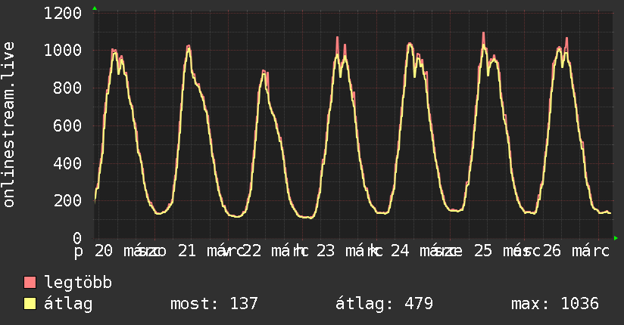The height and width of the screenshot is (325, 624).
Task: Click the green arrow at x-axis end
Action: (616, 238)
